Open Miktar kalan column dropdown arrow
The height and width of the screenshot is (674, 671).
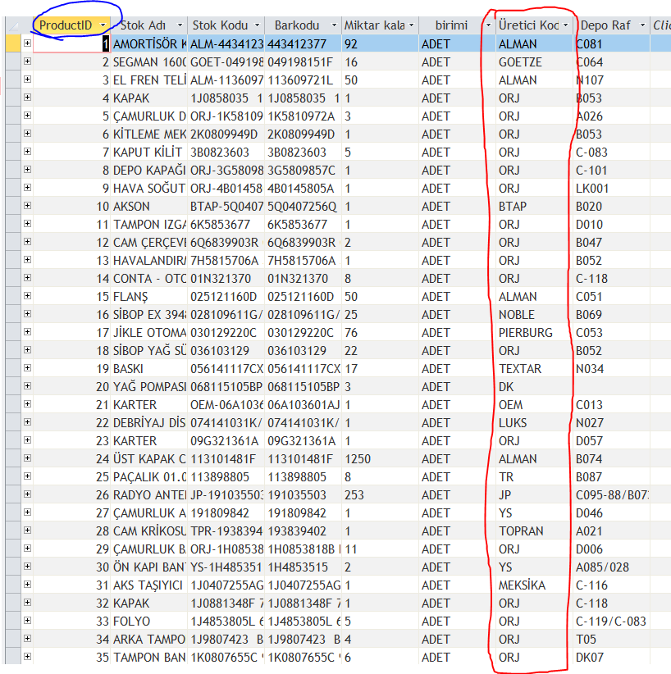pos(412,25)
